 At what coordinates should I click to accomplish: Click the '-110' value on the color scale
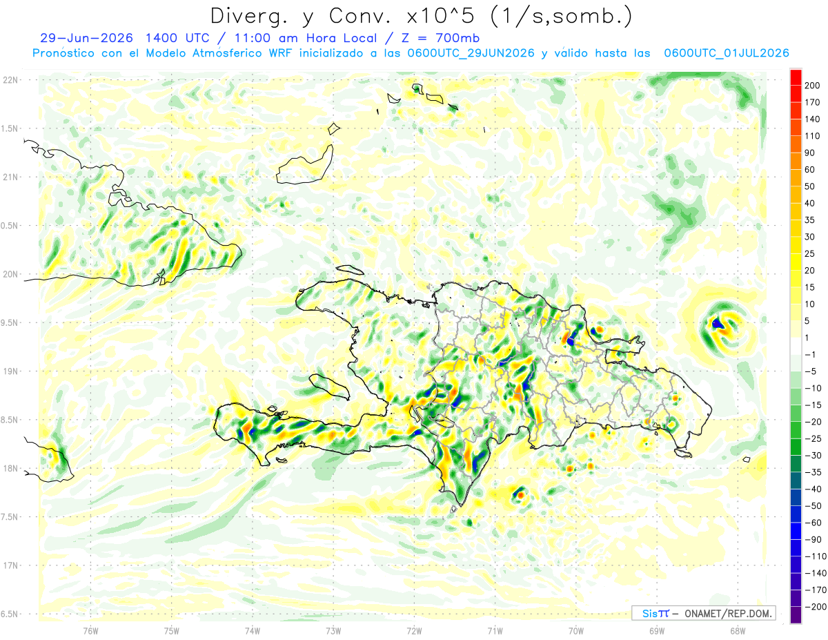tap(816, 557)
